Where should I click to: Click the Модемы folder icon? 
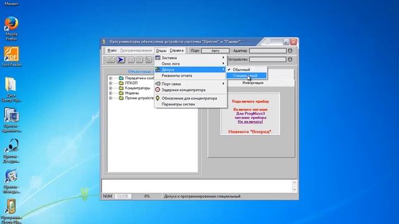[x=121, y=93]
